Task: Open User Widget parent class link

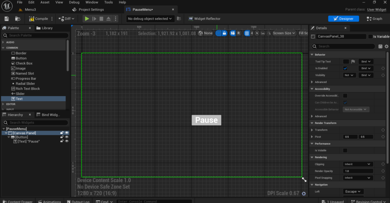Action: (x=377, y=10)
